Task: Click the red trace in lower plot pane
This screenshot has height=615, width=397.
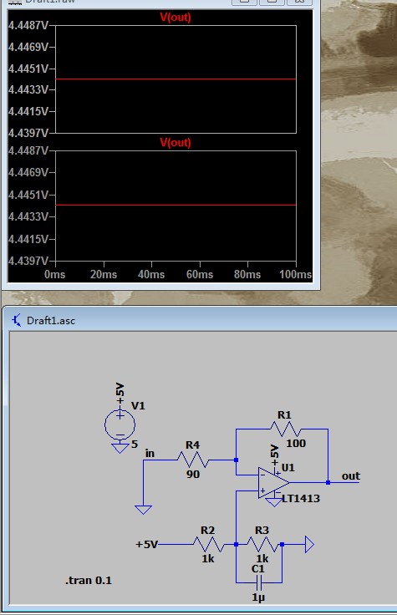Action: tap(176, 205)
